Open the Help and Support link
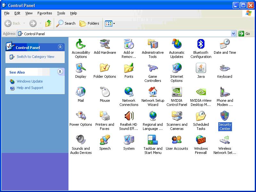The height and width of the screenshot is (192, 256). (x=30, y=88)
